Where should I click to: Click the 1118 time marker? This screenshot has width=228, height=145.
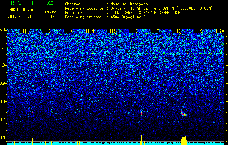tap(177, 31)
